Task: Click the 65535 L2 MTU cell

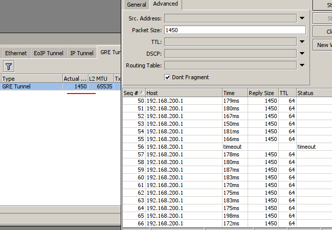Action: point(101,86)
